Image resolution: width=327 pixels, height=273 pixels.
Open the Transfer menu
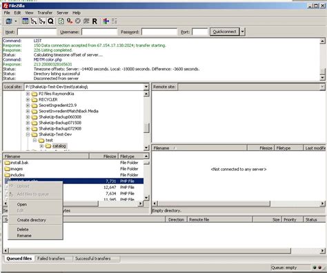point(45,13)
